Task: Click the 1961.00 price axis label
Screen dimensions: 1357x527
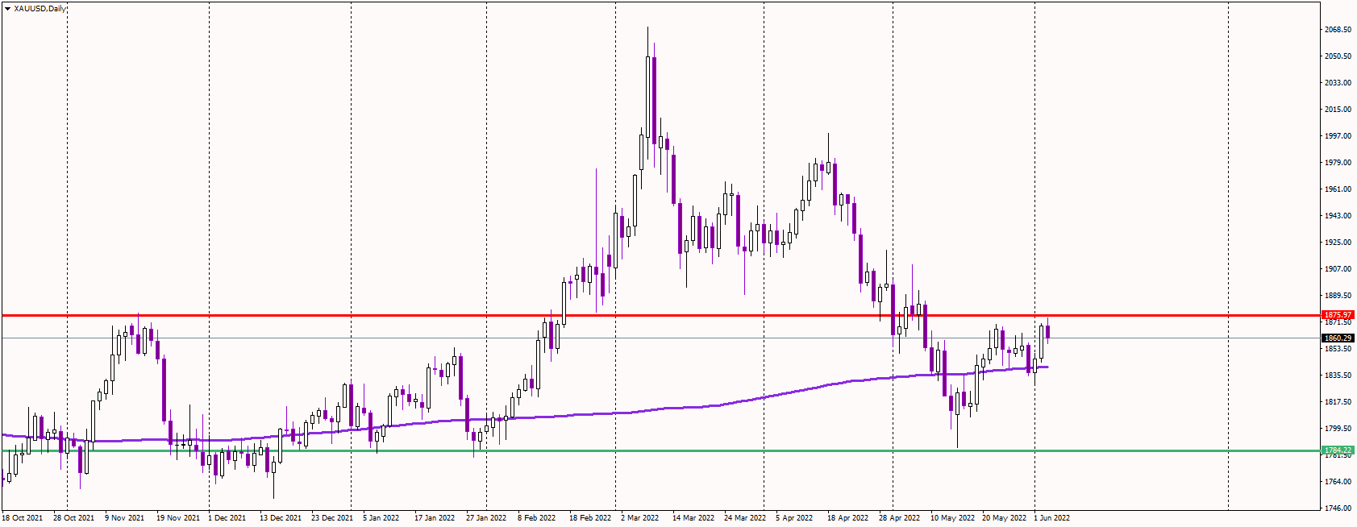Action: (x=1338, y=189)
